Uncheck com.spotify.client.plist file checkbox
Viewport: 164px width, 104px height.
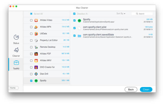coord(74,28)
